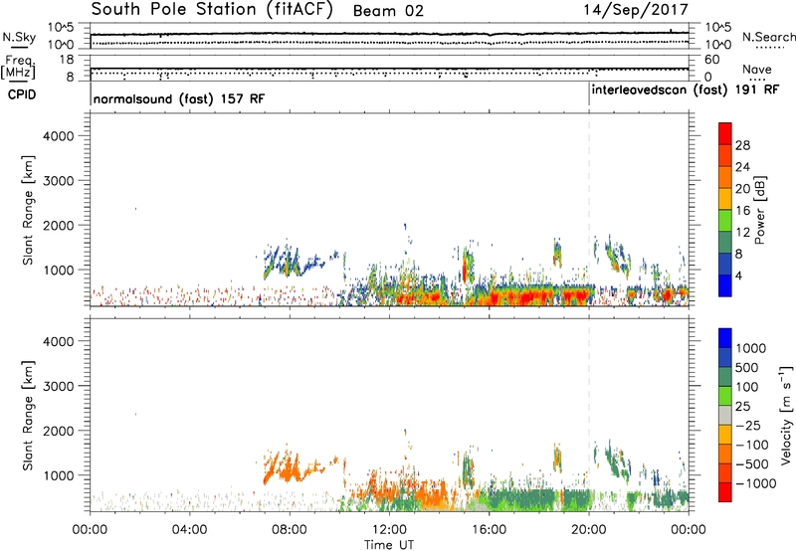Click the "4" value on Power colorbar
Screen dimensions: 796x551
[x=739, y=275]
